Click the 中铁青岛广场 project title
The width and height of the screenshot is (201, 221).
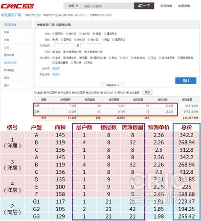[11, 15]
